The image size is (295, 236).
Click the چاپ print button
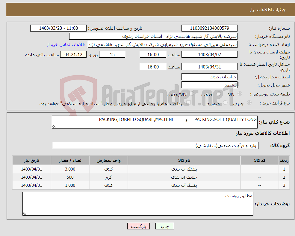pos(165,226)
